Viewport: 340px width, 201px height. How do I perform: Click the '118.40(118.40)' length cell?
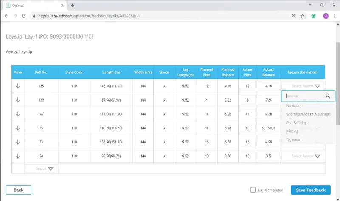(x=111, y=86)
